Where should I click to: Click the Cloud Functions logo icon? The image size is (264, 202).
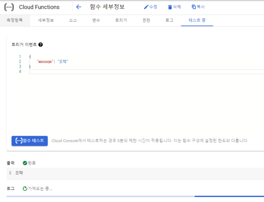pos(9,7)
